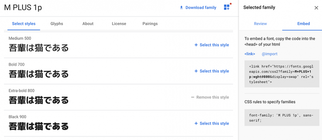The image size is (322, 140).
Task: Open the License tab
Action: pos(119,24)
